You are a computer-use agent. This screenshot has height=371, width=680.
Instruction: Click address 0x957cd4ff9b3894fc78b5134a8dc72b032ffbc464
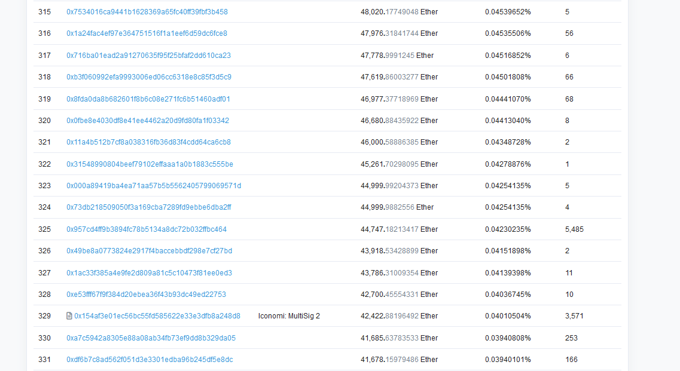tap(147, 229)
